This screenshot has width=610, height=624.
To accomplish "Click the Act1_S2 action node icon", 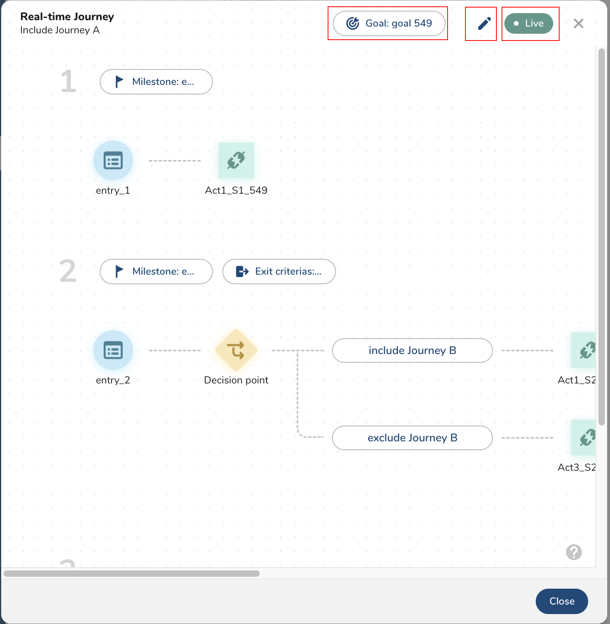I will pyautogui.click(x=584, y=351).
